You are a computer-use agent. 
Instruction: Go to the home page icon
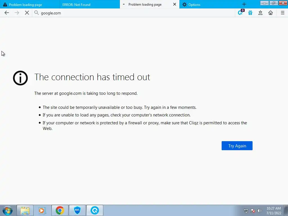click(x=270, y=13)
